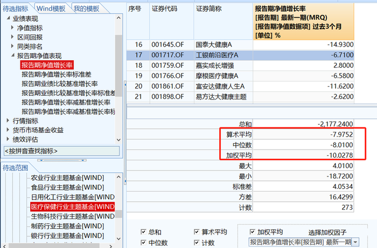Expand the 绩效评估 node

tap(8, 139)
